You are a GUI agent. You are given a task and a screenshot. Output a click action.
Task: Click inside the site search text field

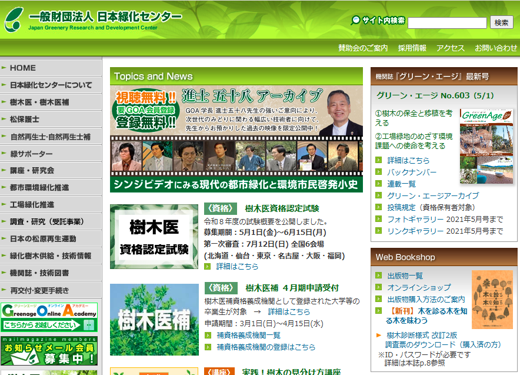pos(447,23)
